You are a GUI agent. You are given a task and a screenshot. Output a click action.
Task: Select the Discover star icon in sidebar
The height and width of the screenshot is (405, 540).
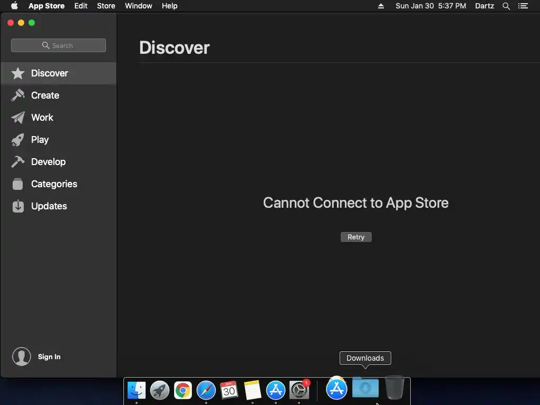tap(18, 73)
